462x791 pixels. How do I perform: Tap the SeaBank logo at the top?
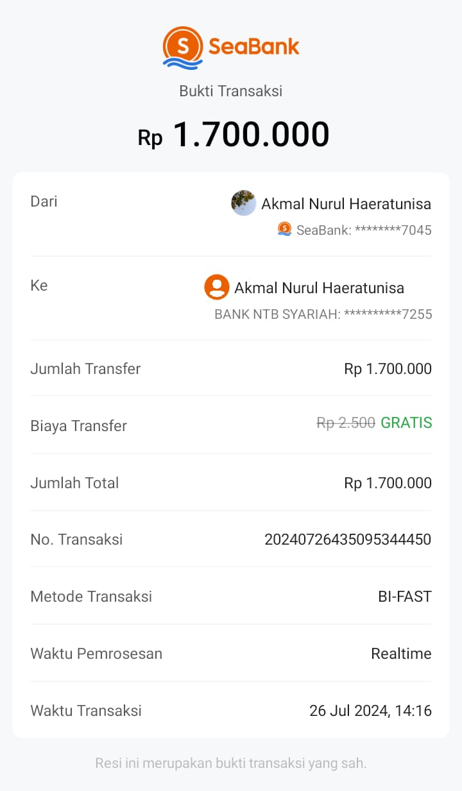(x=230, y=47)
